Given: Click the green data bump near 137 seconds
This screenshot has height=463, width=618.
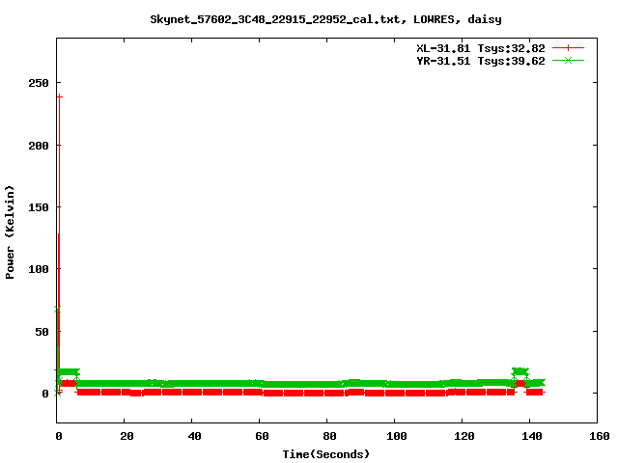Looking at the screenshot, I should click(x=520, y=372).
